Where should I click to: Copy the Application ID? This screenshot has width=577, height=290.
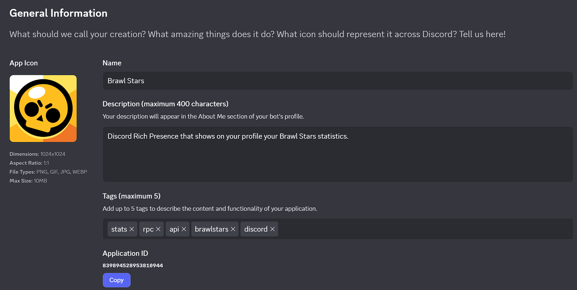117,280
